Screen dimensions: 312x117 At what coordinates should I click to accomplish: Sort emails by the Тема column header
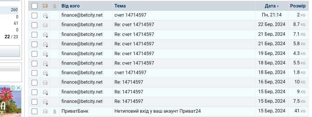pyautogui.click(x=120, y=6)
